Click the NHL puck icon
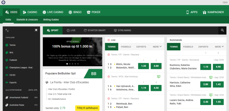Image resolution: width=229 pixels, height=111 pixels. click(x=7, y=52)
